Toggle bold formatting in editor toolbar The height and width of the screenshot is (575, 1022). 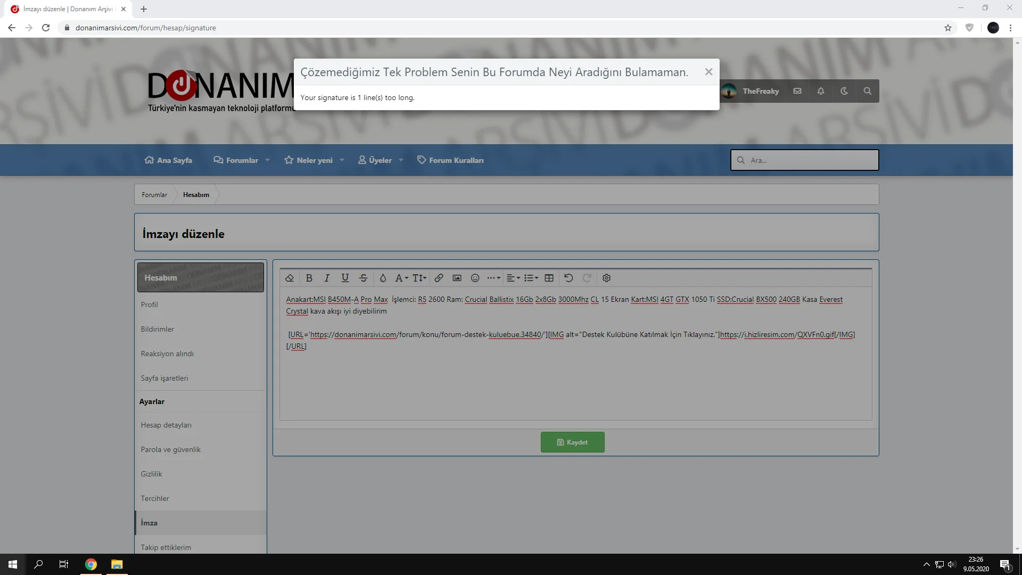pyautogui.click(x=309, y=278)
